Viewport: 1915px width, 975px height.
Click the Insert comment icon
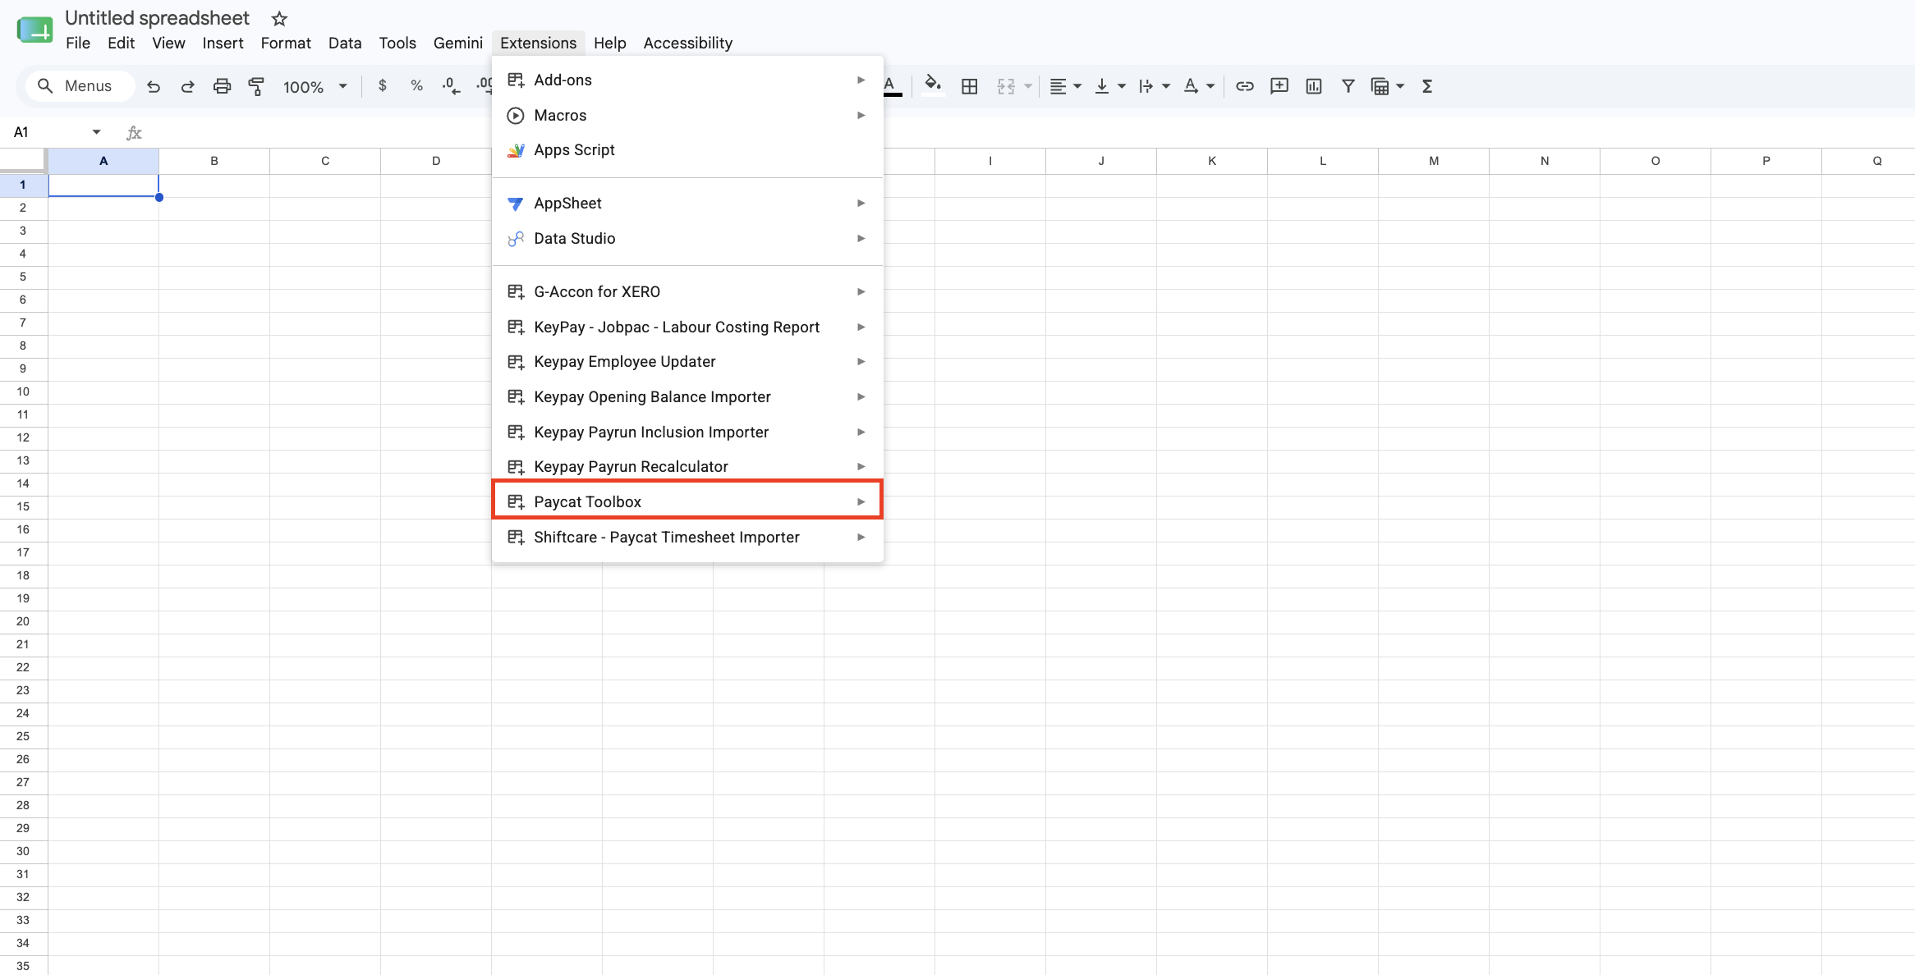click(x=1279, y=86)
